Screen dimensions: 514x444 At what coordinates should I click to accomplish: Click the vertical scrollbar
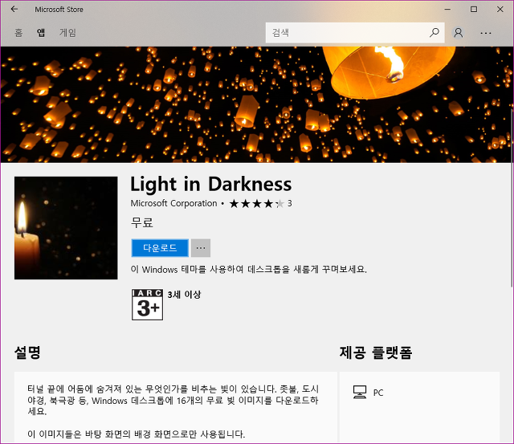(x=512, y=197)
